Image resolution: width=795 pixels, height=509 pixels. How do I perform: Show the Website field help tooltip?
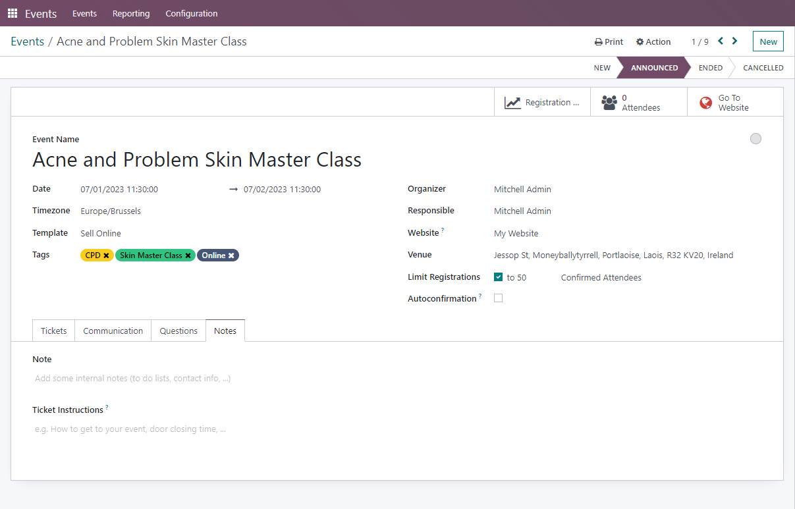tap(443, 230)
